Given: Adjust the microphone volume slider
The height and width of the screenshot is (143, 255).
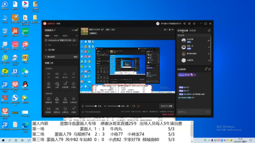Looking at the screenshot, I should point(91,106).
